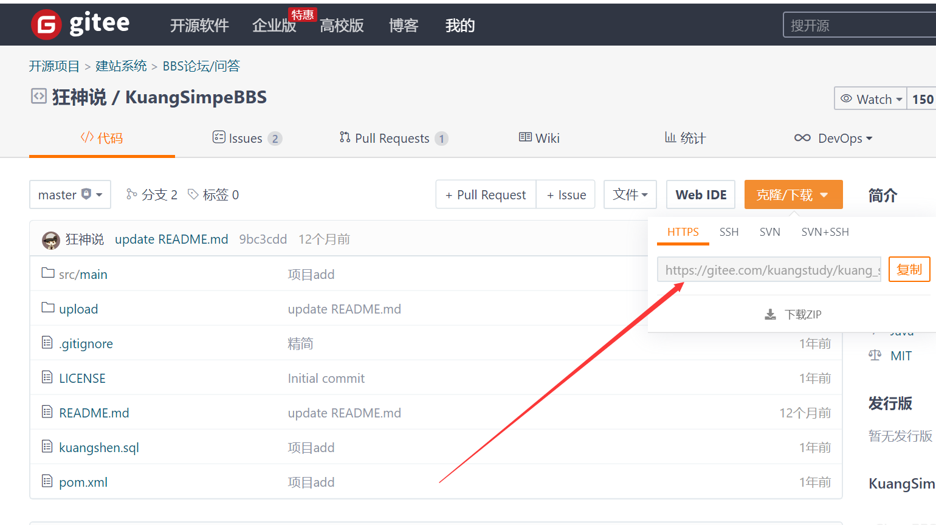
Task: Open the KuangSimpeBBS repository title link
Action: (196, 97)
